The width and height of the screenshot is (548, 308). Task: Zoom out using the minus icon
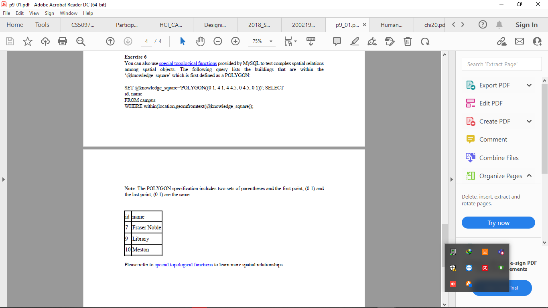(x=217, y=41)
